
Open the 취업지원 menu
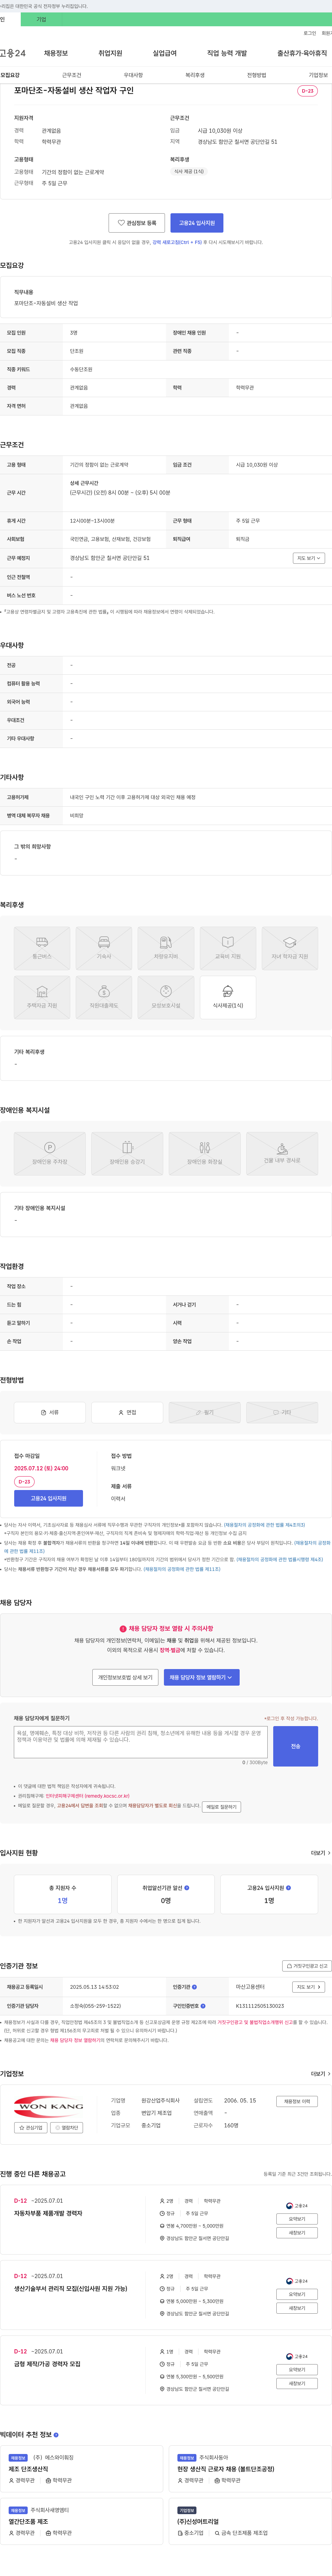110,53
